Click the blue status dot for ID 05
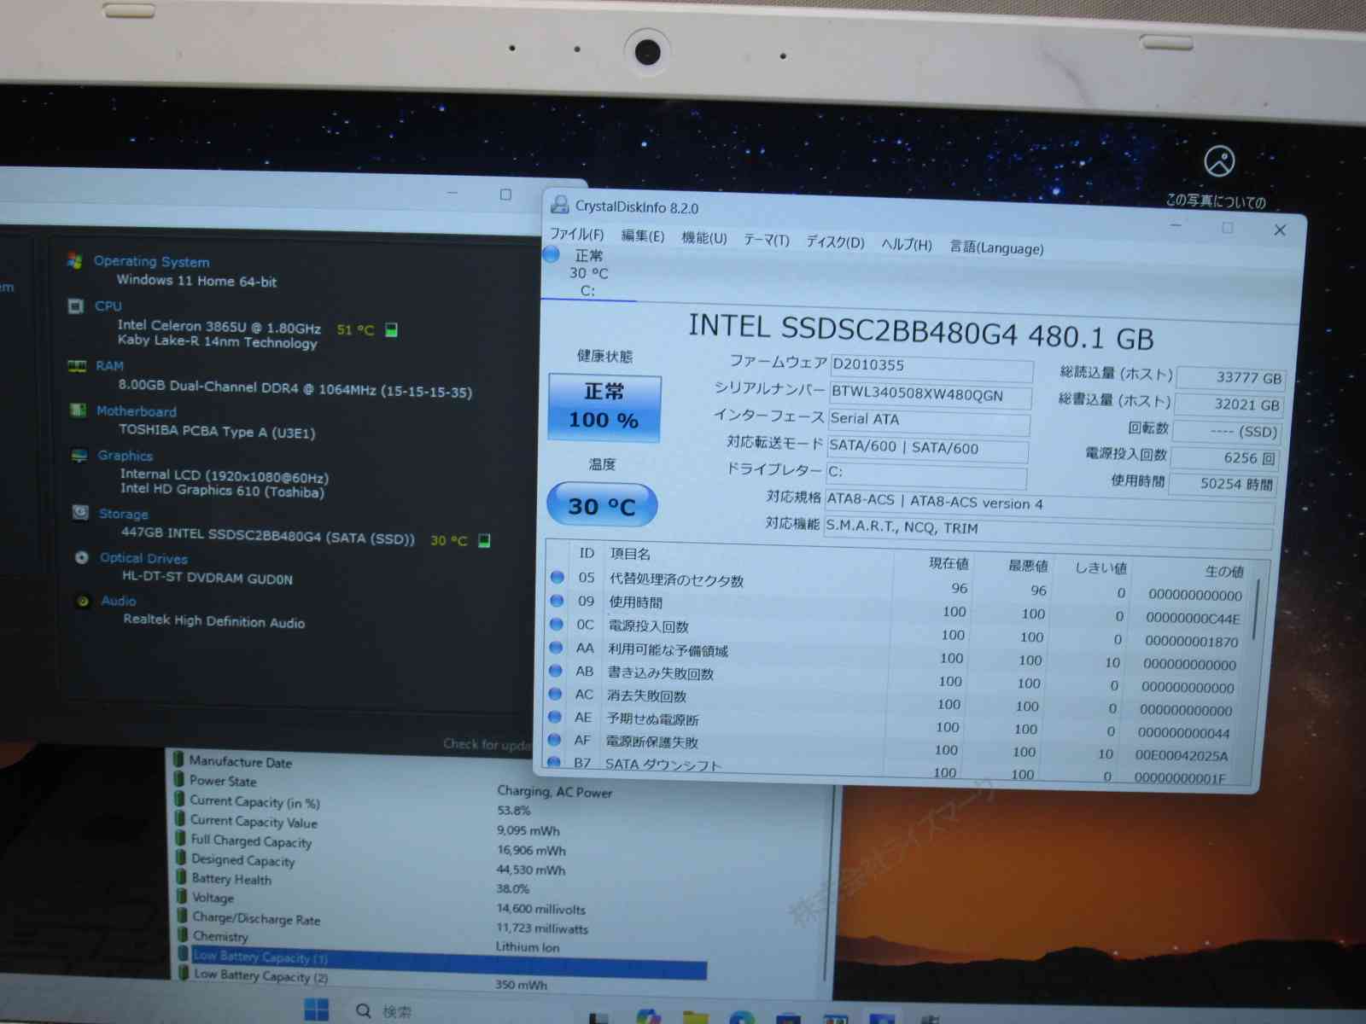This screenshot has height=1024, width=1366. [557, 577]
